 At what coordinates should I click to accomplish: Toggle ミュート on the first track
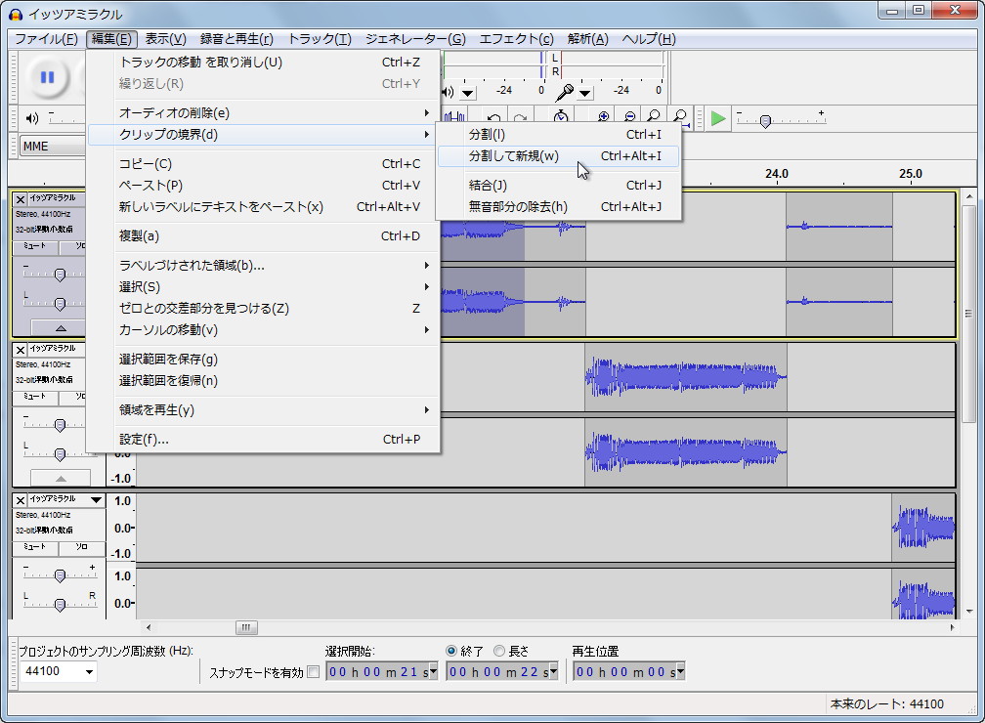click(x=35, y=247)
